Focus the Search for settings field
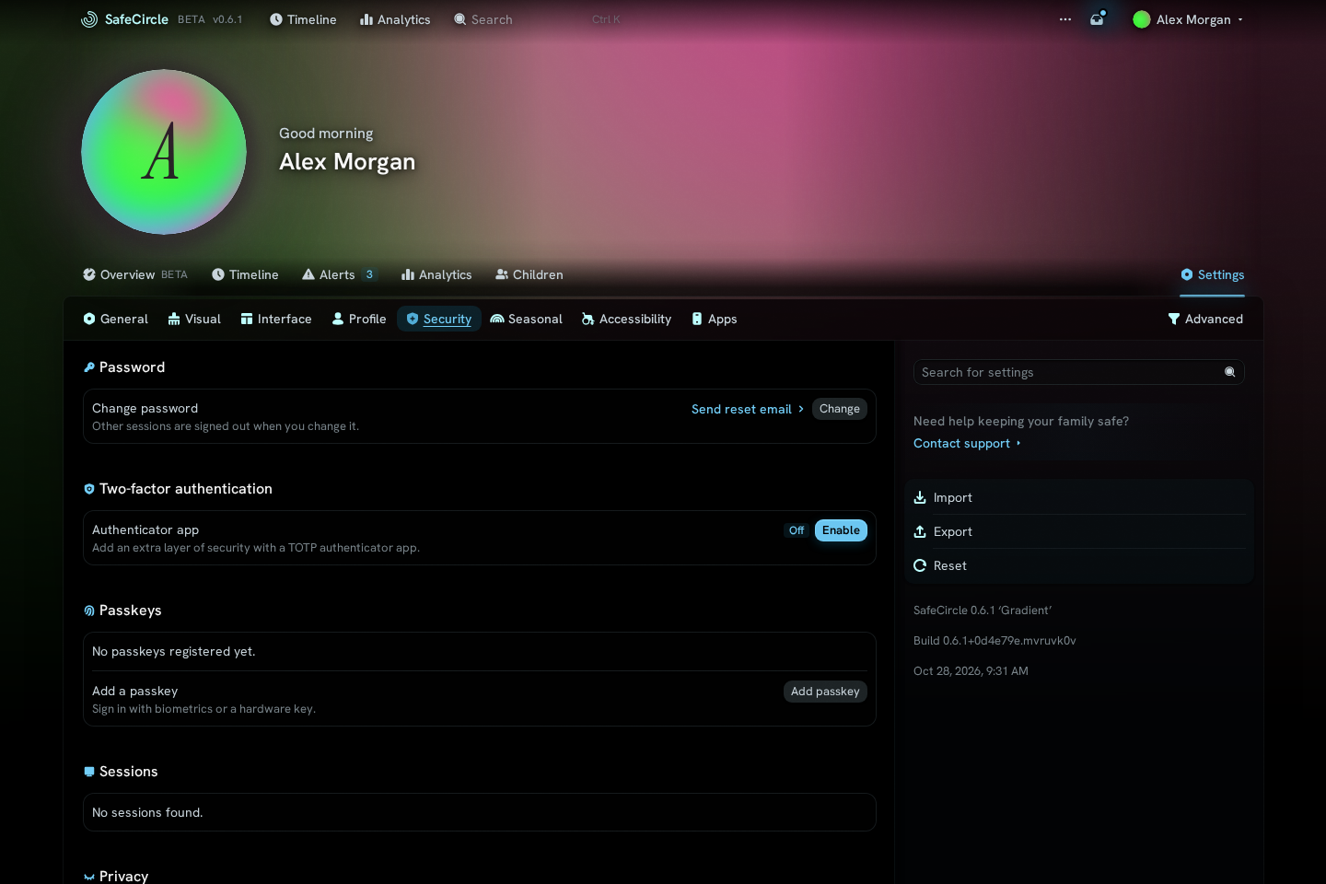The image size is (1326, 884). (1079, 372)
